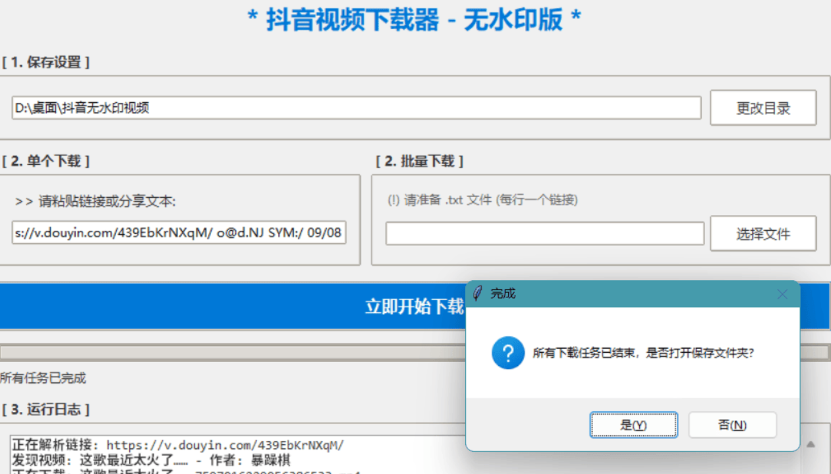Image resolution: width=831 pixels, height=474 pixels.
Task: Click the douyin share link input box
Action: [x=179, y=233]
